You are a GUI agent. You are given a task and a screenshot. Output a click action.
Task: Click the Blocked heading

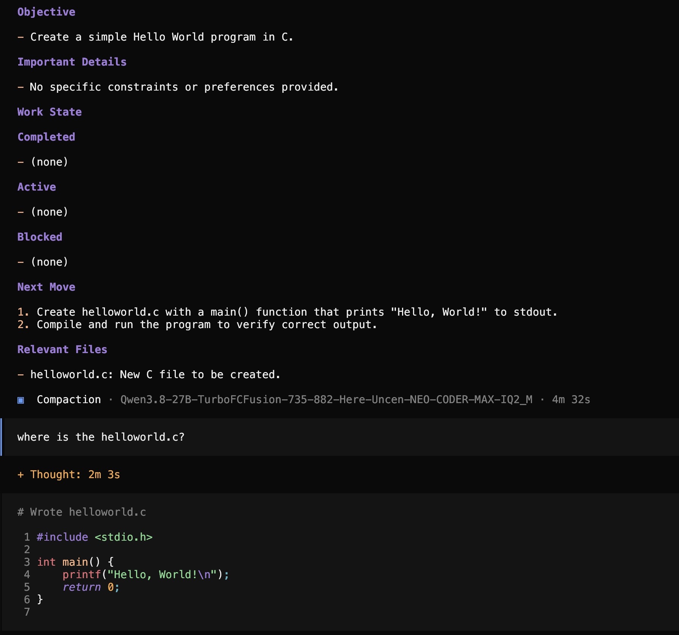pyautogui.click(x=40, y=237)
